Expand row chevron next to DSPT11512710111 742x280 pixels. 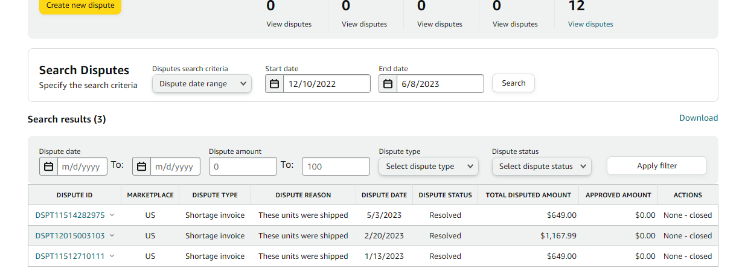[112, 256]
